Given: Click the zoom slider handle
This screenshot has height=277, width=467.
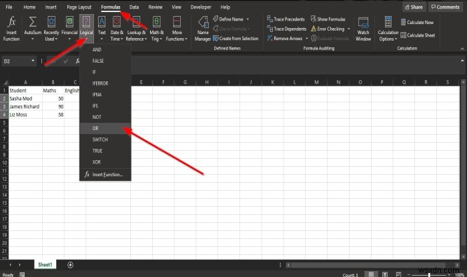Looking at the screenshot, I should coord(429,274).
